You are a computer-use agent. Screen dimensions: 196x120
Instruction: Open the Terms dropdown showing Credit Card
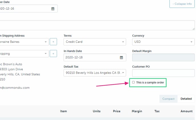click(95, 42)
